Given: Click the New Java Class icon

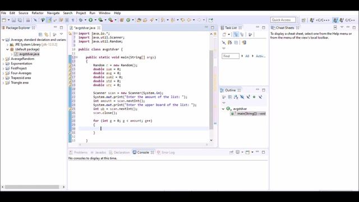Looking at the screenshot, I should [128, 20].
